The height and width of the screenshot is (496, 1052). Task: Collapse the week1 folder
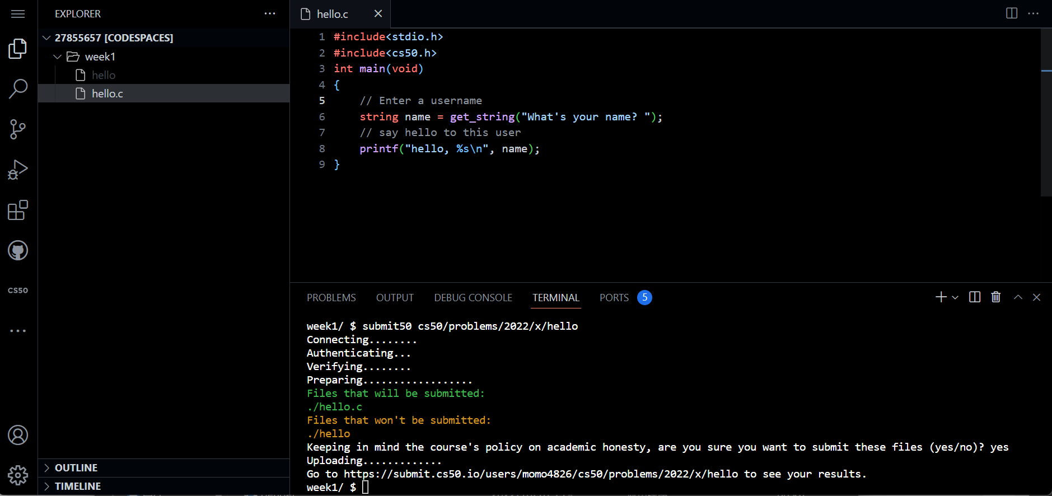58,57
